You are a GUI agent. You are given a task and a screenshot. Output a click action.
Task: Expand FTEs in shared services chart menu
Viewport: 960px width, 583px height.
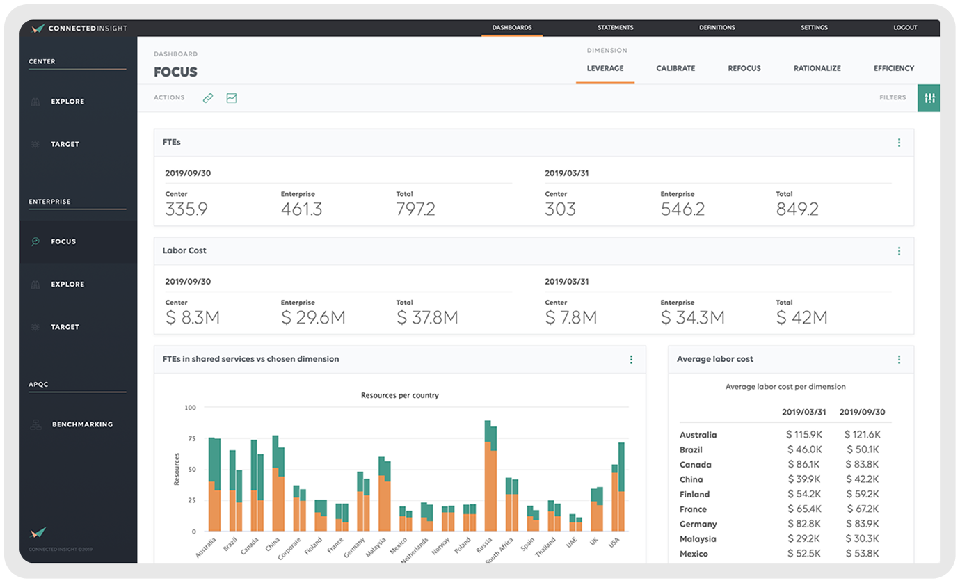[631, 360]
